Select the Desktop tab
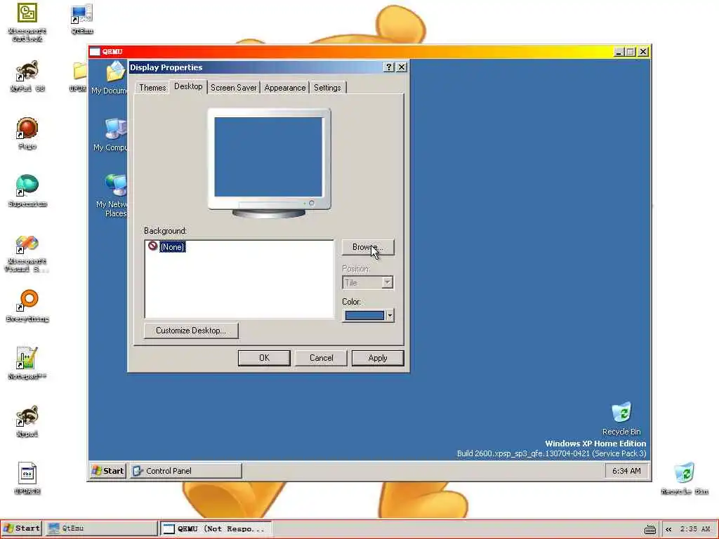Viewport: 719px width, 539px height. pyautogui.click(x=188, y=86)
